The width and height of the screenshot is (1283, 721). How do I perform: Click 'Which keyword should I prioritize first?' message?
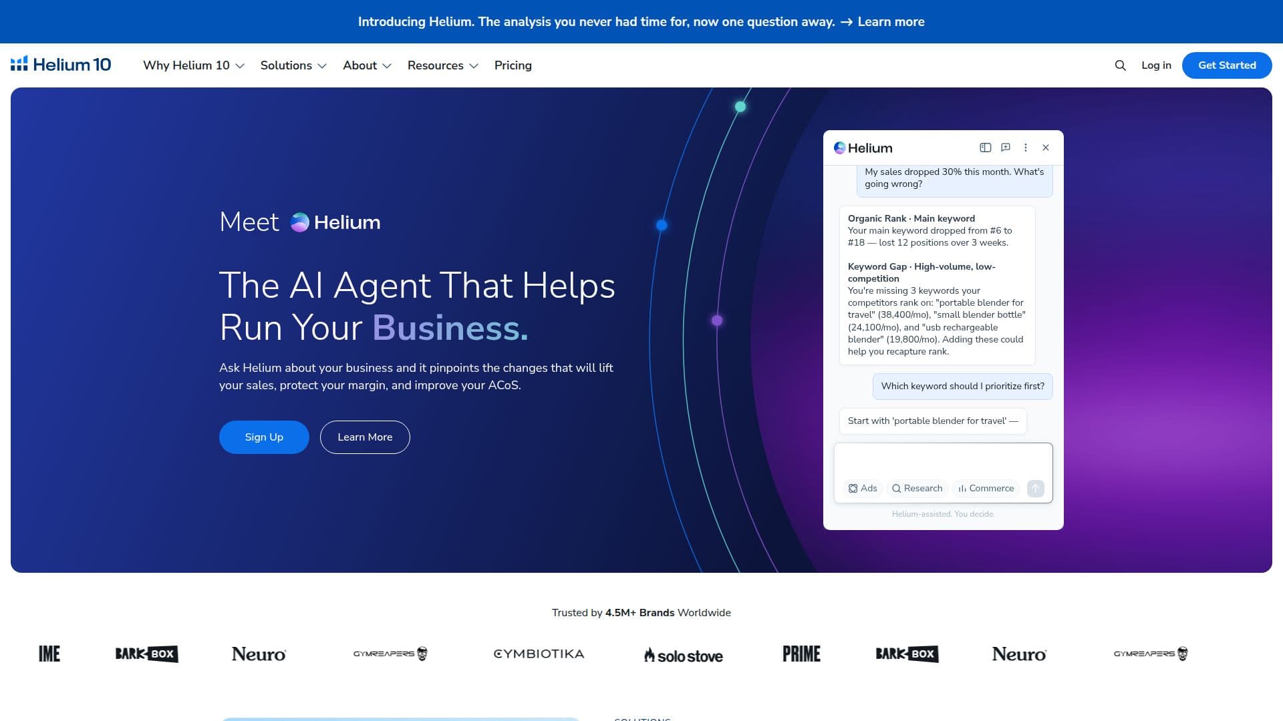coord(962,387)
